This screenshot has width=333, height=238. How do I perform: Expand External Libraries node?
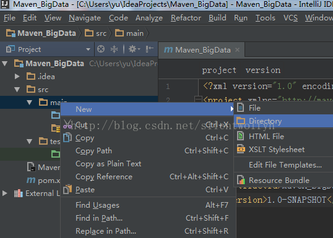tap(5, 193)
